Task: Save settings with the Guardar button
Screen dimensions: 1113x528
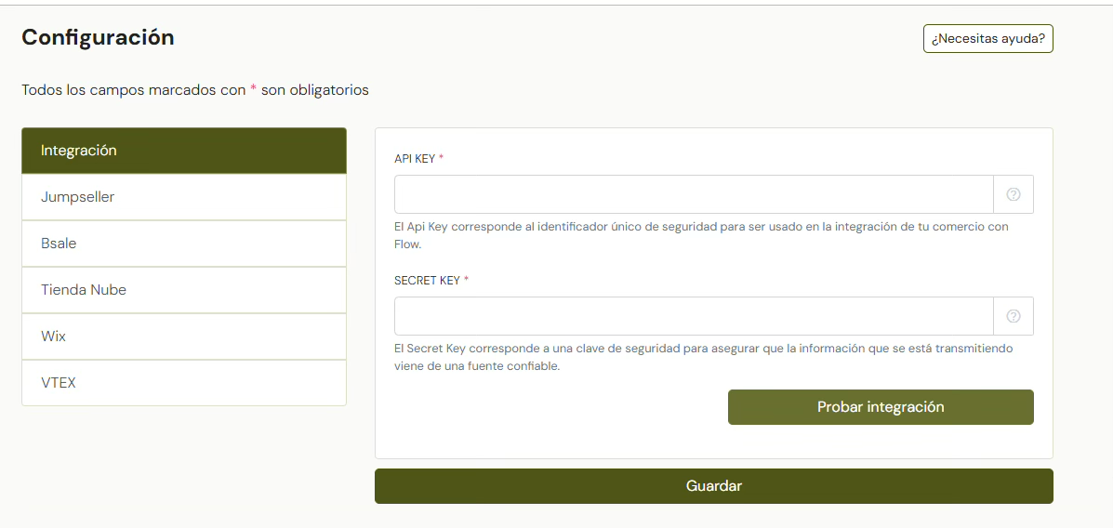Action: (x=713, y=486)
